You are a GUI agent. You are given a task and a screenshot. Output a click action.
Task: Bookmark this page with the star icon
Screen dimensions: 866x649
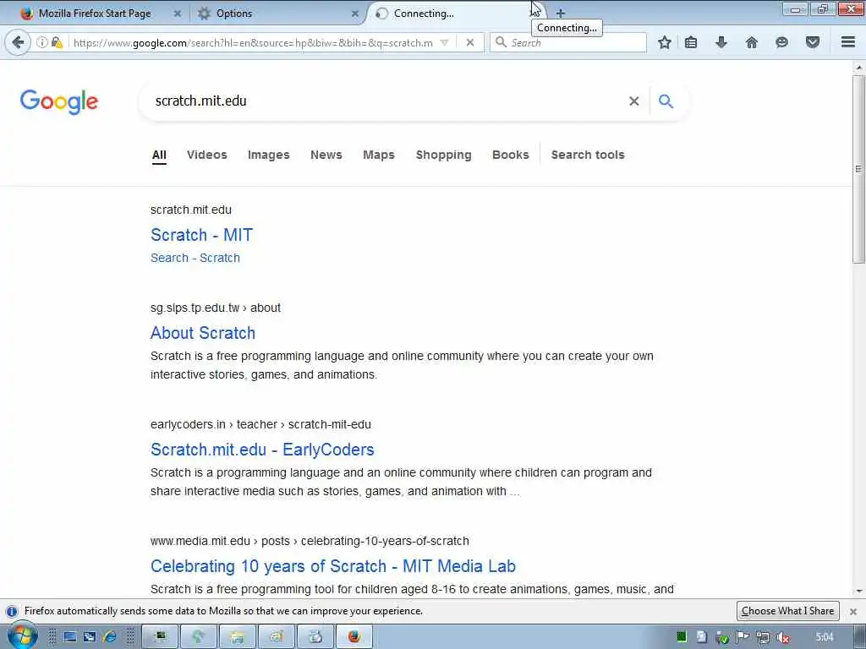tap(665, 42)
